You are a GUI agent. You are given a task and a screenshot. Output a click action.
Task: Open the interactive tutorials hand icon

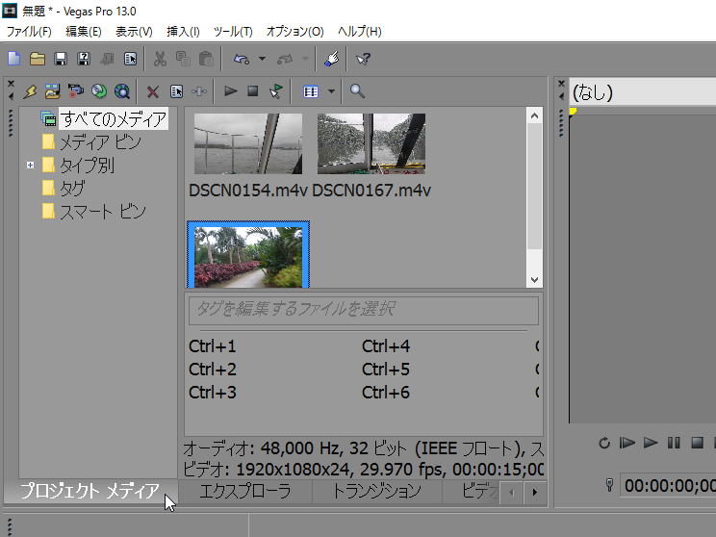click(331, 59)
